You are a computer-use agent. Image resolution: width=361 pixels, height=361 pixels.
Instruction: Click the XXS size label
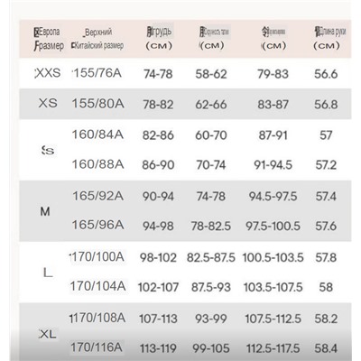[48, 73]
